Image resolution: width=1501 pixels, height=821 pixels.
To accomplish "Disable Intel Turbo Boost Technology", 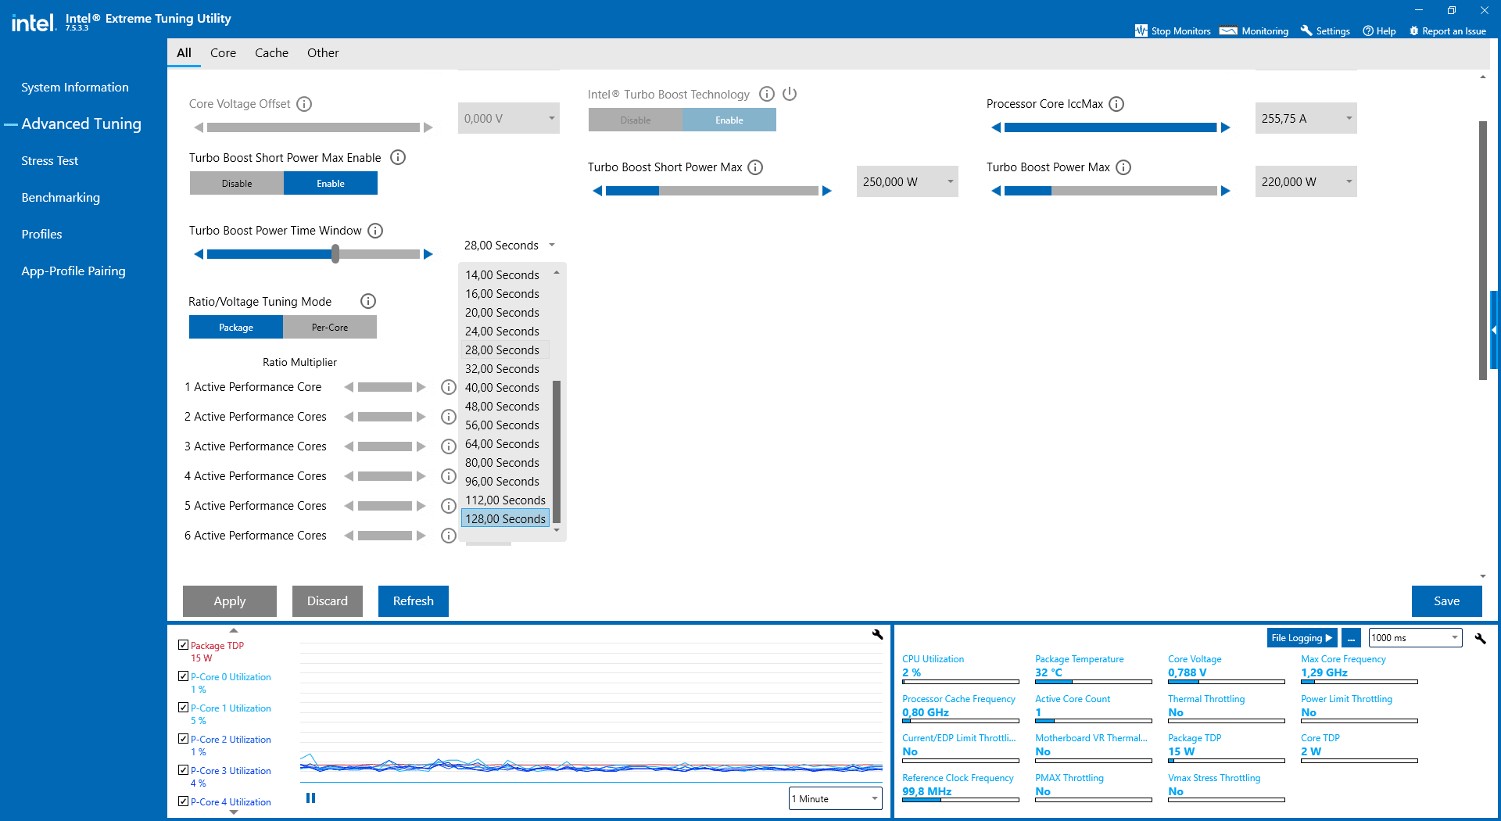I will click(636, 120).
